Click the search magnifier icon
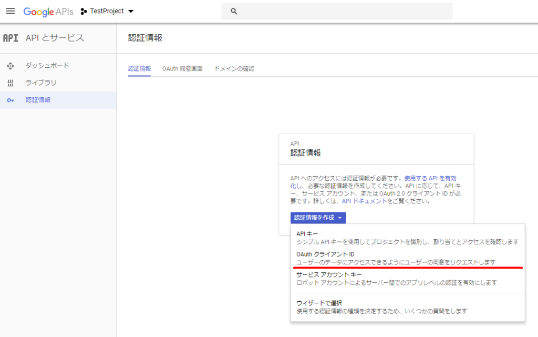The height and width of the screenshot is (337, 538). point(233,11)
